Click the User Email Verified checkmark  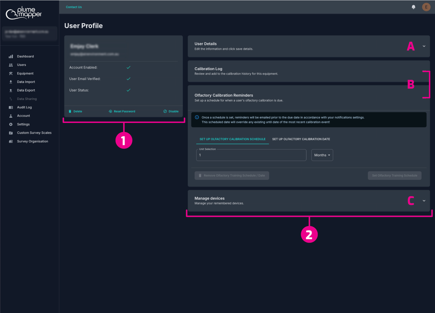click(129, 79)
